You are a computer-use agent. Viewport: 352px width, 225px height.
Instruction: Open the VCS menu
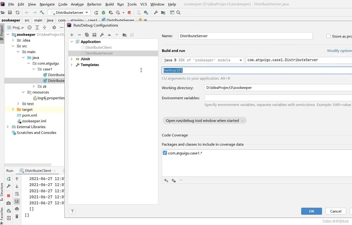(144, 4)
